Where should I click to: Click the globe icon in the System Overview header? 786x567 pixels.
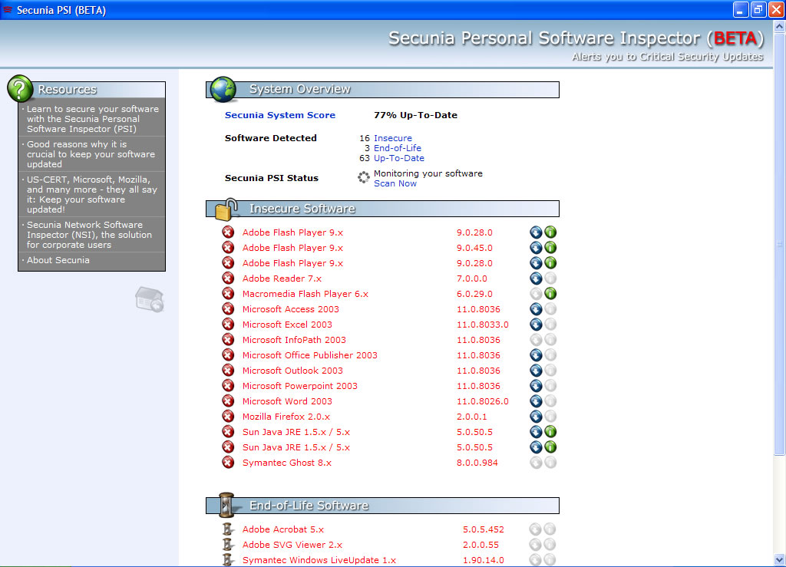click(223, 90)
